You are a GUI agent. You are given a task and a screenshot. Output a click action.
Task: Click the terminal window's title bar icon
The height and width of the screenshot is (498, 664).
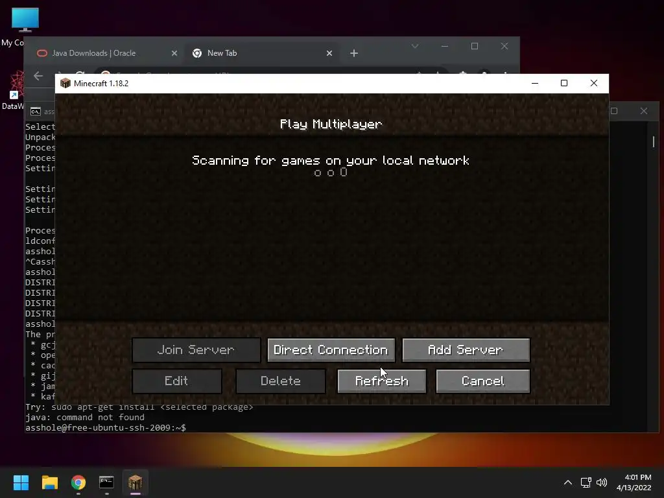click(x=36, y=112)
